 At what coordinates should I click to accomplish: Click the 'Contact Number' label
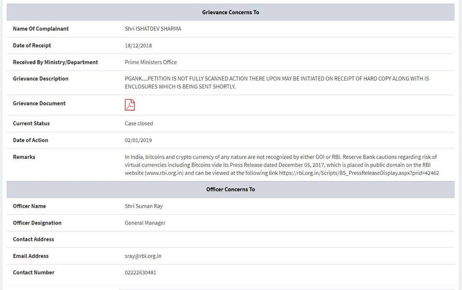tap(34, 272)
